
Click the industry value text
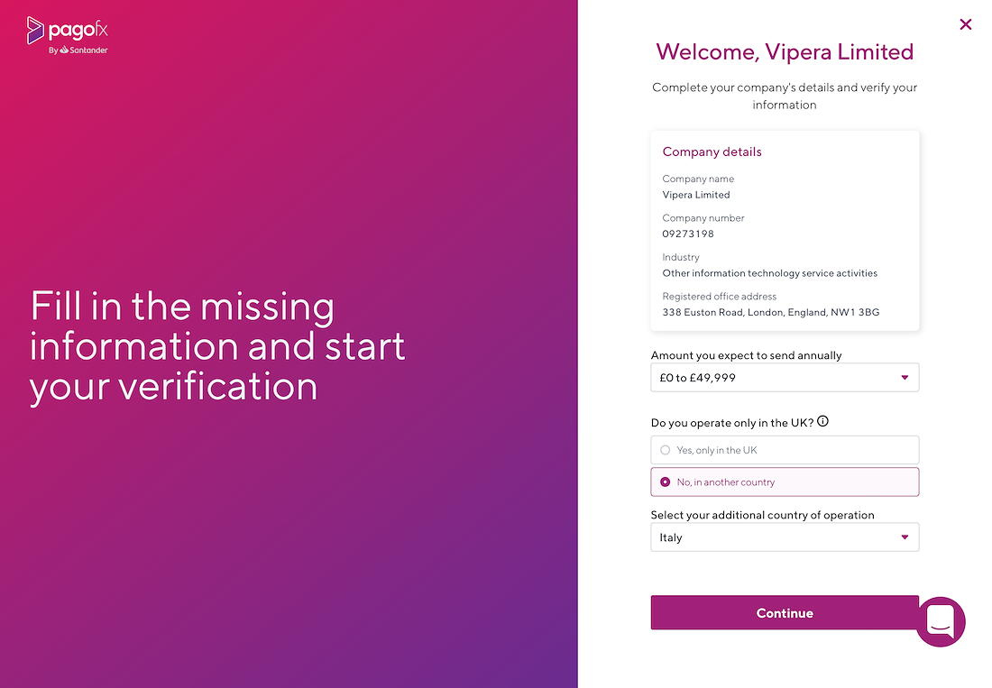tap(770, 273)
